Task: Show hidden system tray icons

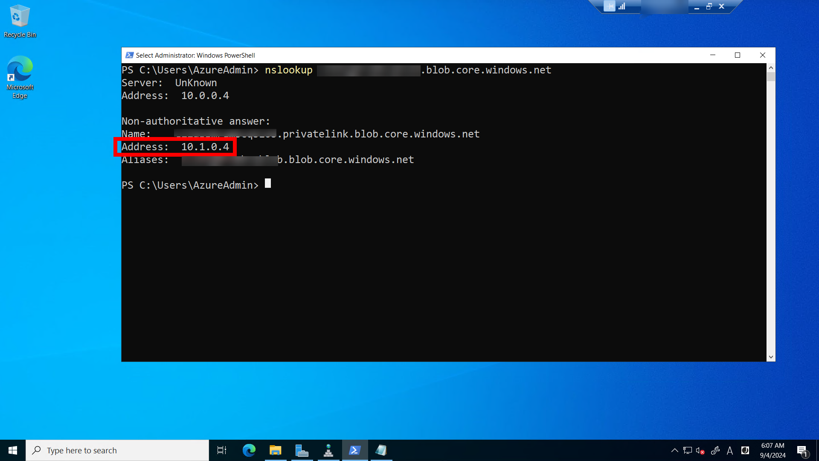Action: pos(675,450)
